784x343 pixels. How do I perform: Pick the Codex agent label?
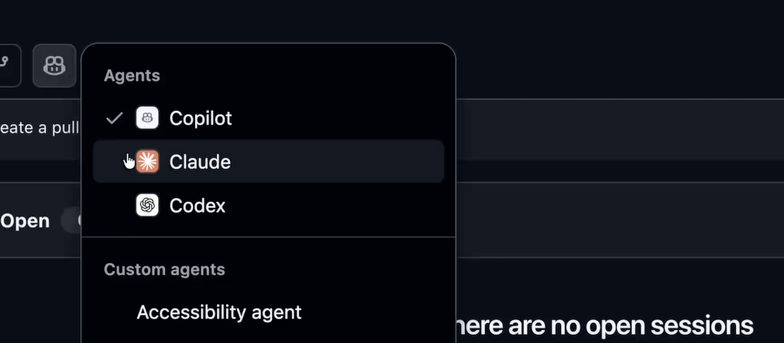click(197, 206)
